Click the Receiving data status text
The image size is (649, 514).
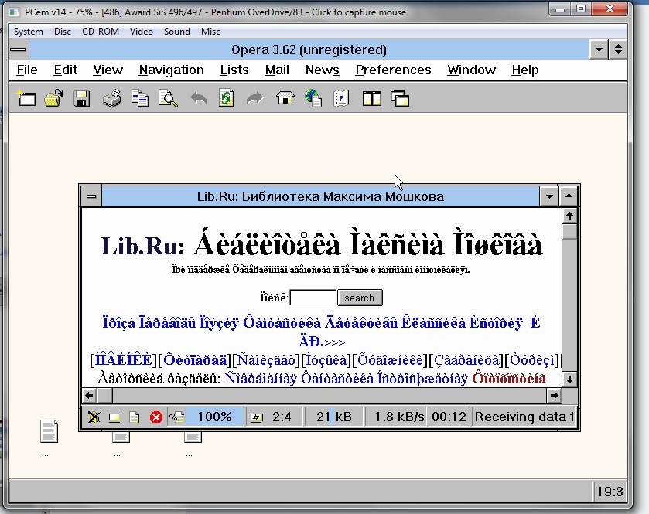524,417
